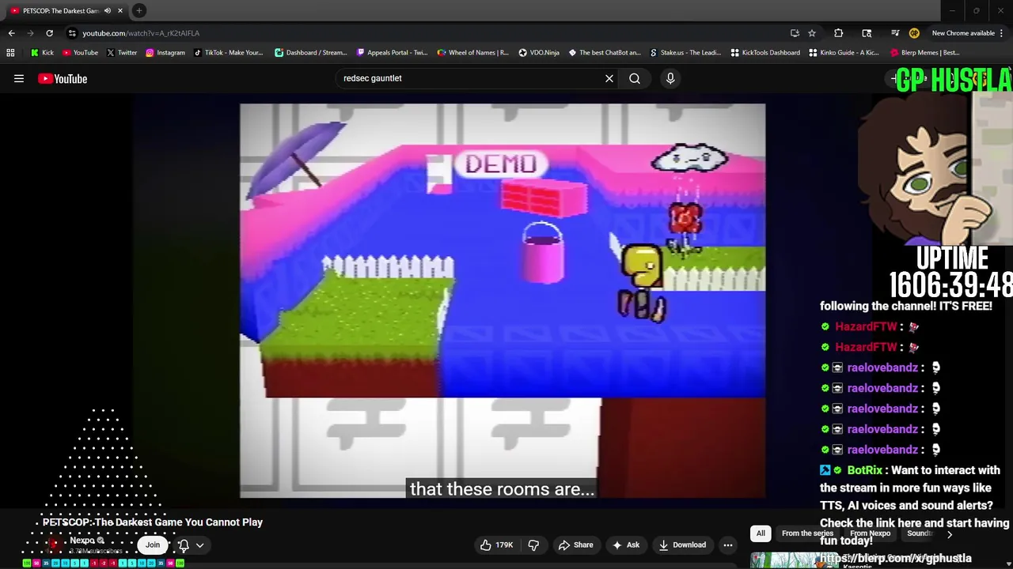Select the From the series chip
Screen dimensions: 1013x569
(807, 533)
